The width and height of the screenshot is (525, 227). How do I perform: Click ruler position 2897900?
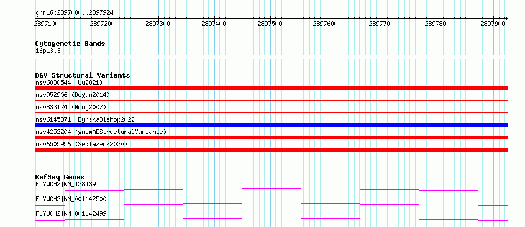[x=493, y=24]
